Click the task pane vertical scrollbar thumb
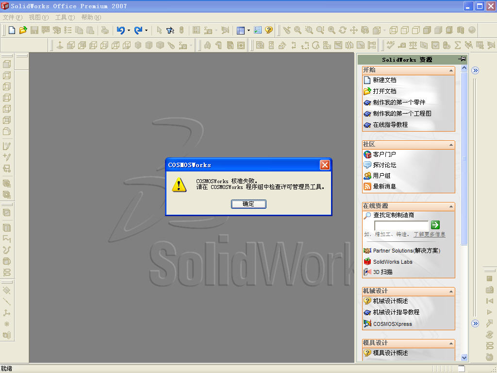Image resolution: width=497 pixels, height=373 pixels. (464, 158)
